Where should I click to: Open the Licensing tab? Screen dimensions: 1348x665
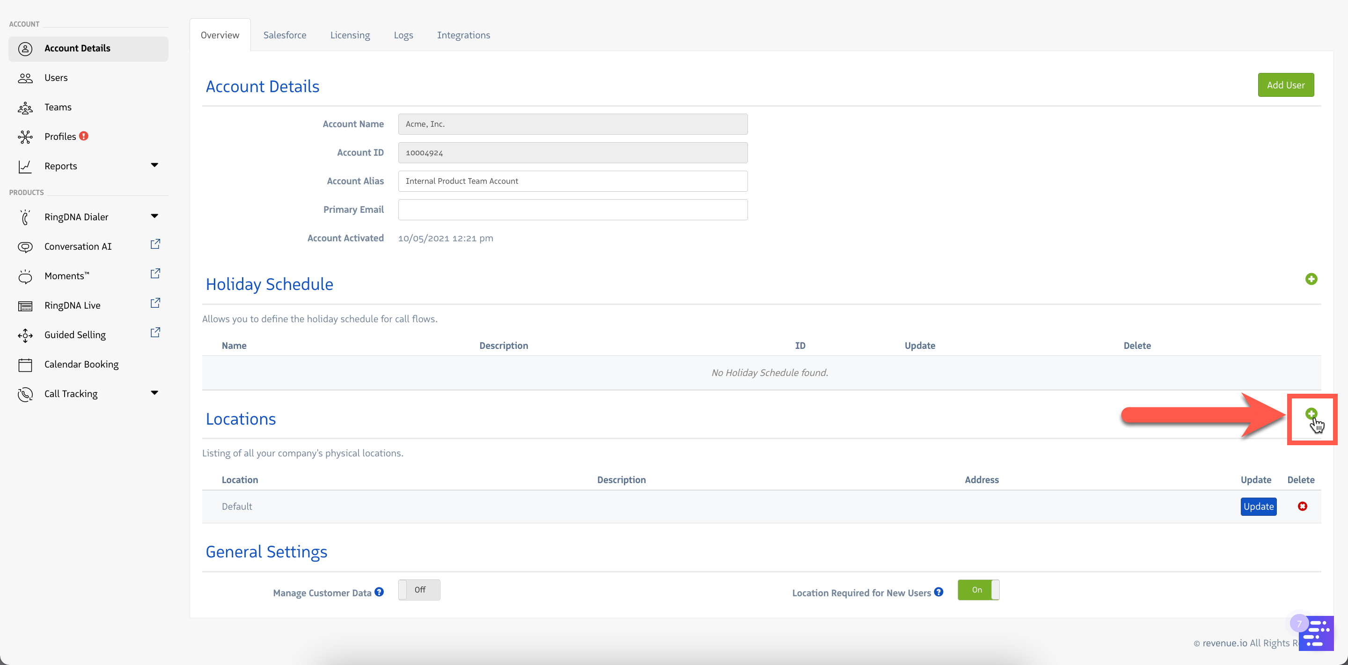350,35
